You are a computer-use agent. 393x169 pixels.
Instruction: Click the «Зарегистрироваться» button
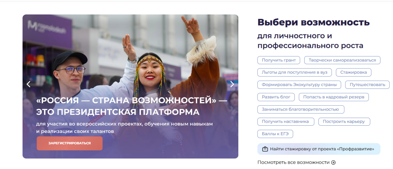coord(70,143)
